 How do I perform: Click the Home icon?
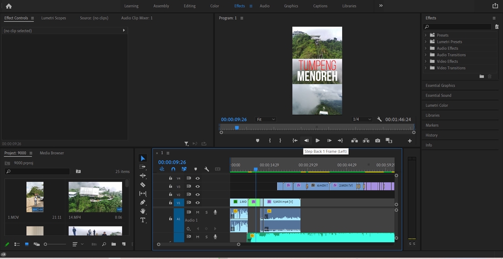click(x=9, y=6)
